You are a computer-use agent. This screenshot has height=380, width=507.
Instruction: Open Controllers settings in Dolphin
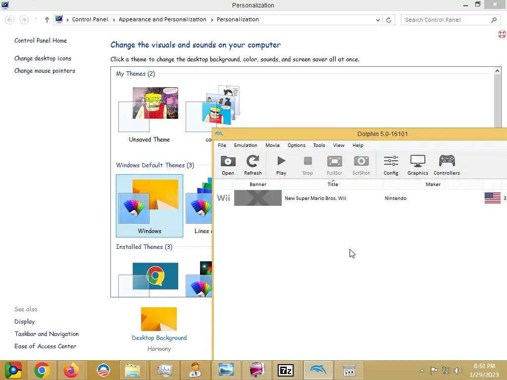coord(447,165)
